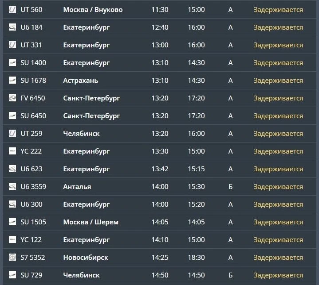Click the 18:30 expected time for S7 5352
319x285 pixels.
coord(196,258)
